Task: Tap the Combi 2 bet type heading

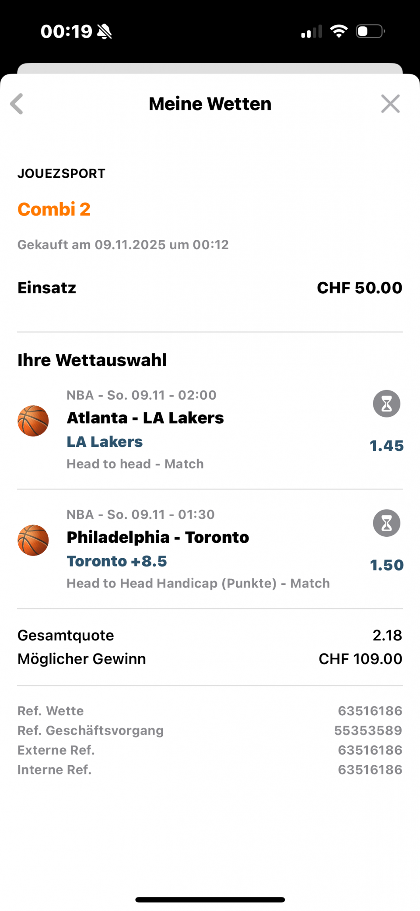Action: [x=54, y=209]
